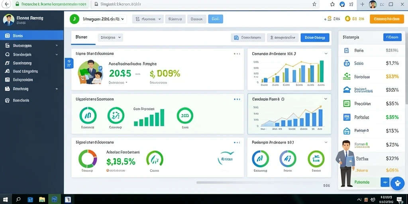Click the small blue floating button beside the sidebar
This screenshot has width=408, height=204.
[x=69, y=63]
